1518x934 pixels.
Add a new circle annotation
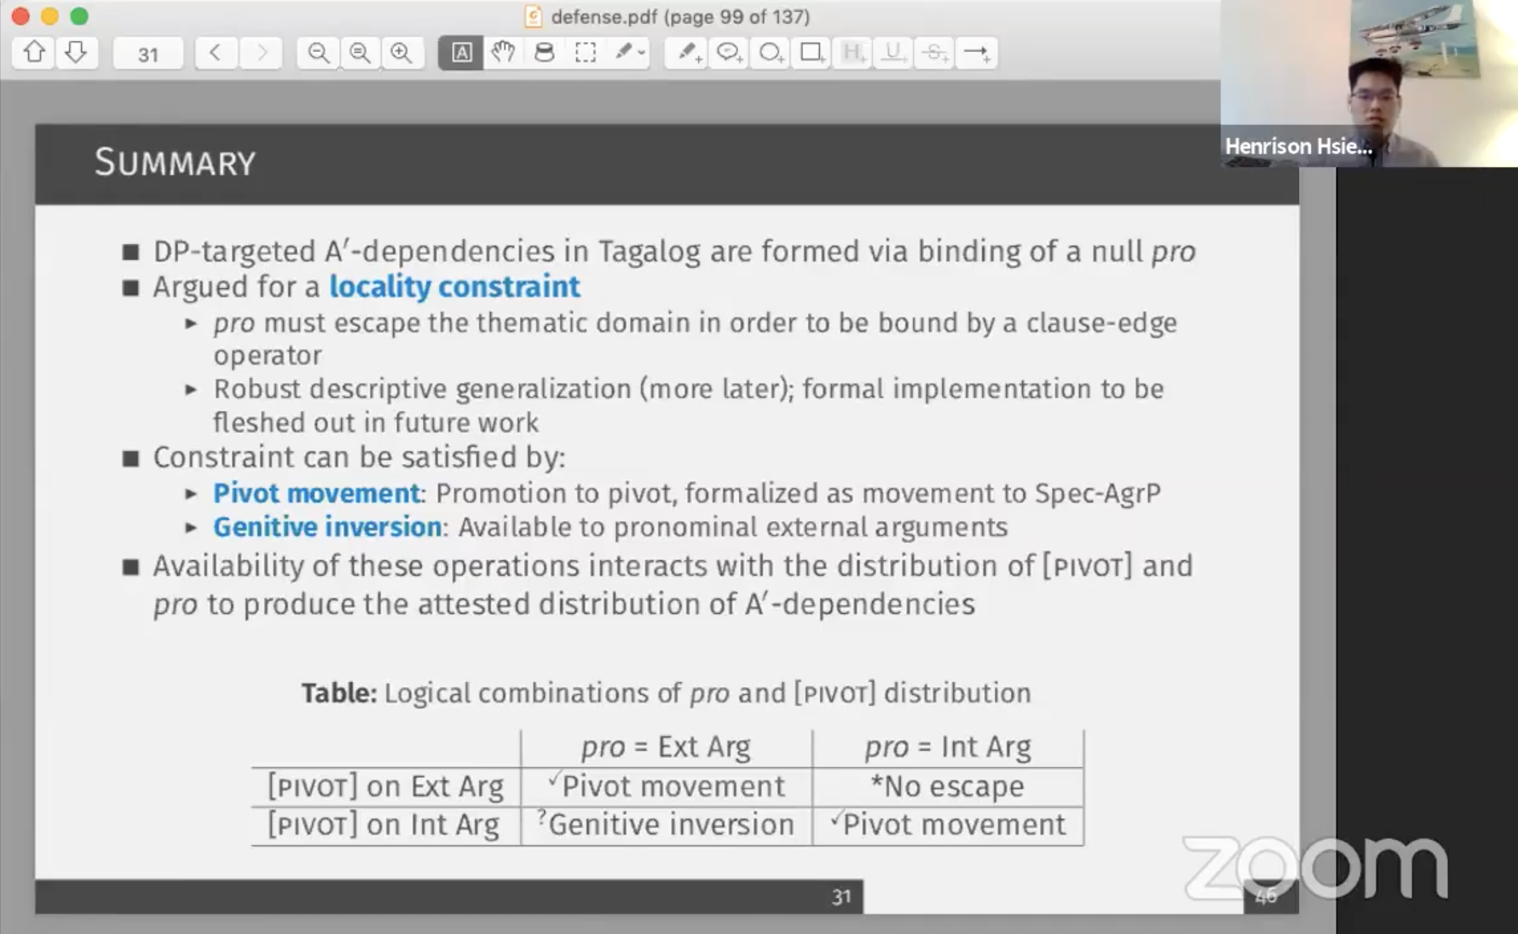[770, 52]
